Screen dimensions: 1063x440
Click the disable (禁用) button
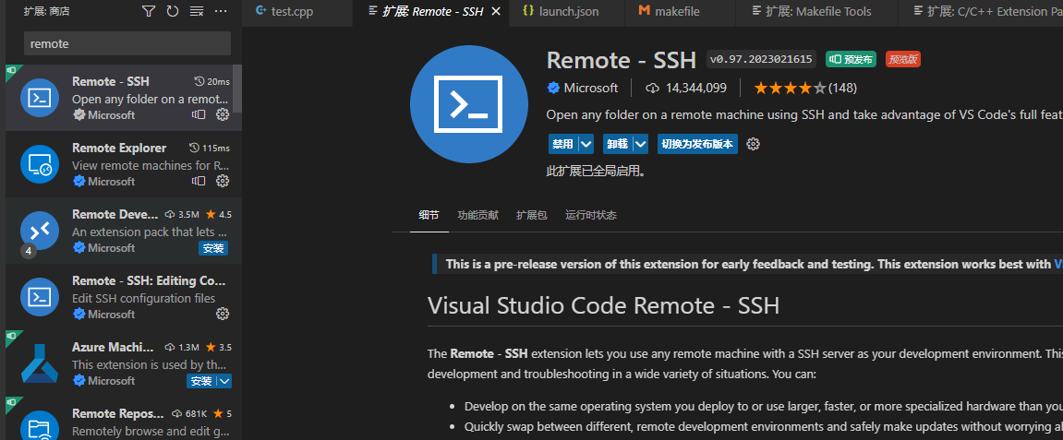pos(562,144)
